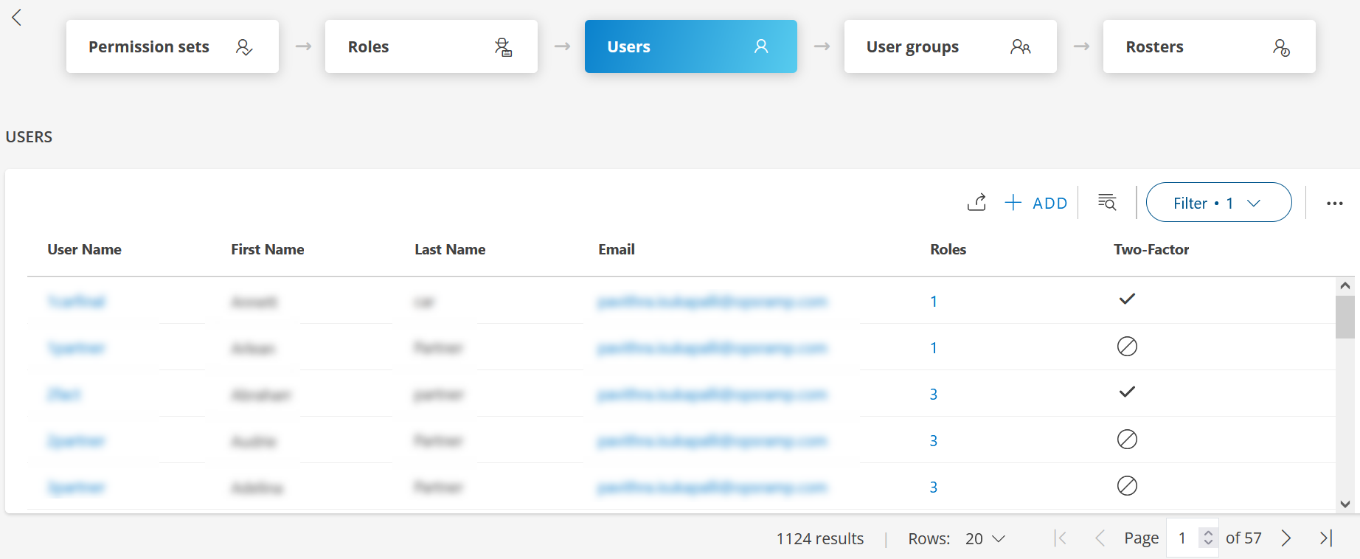Open the three-dot more options menu
This screenshot has height=559, width=1360.
[1335, 204]
